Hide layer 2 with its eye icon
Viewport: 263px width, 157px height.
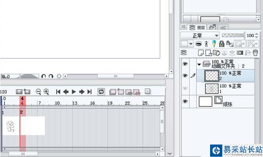(185, 76)
